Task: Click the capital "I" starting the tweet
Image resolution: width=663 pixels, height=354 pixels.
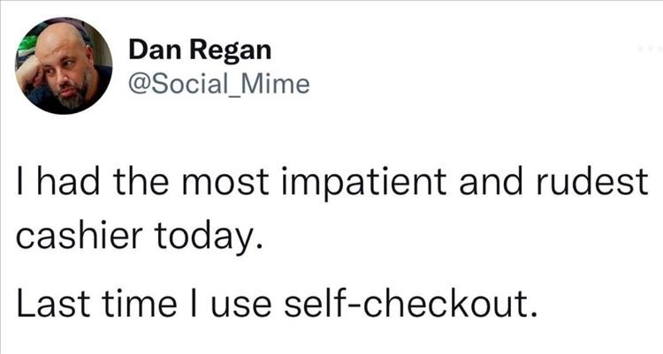Action: 19,181
